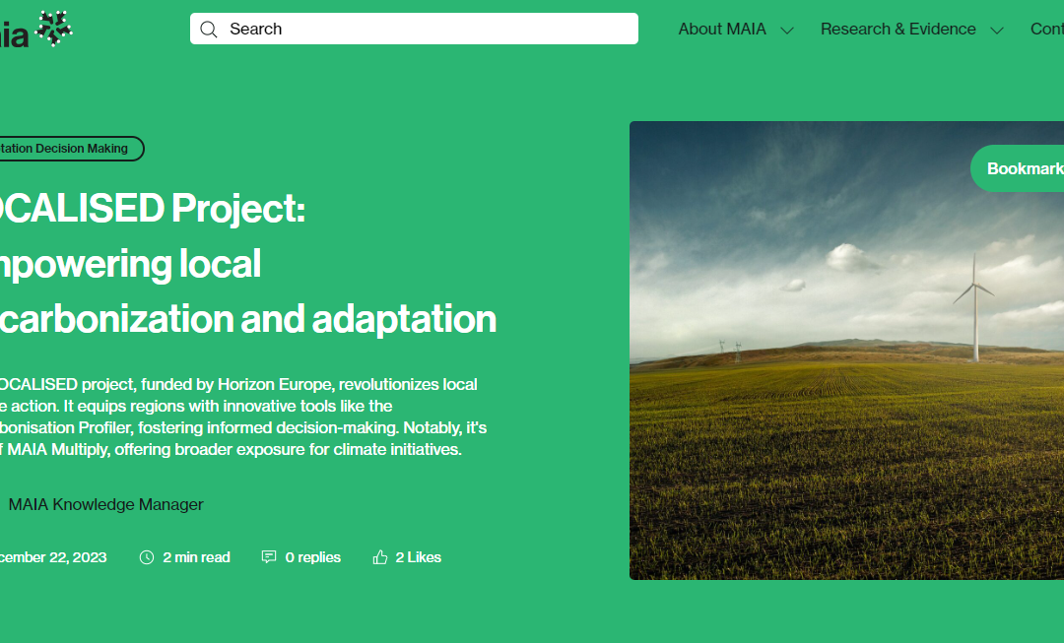Open the Research & Evidence menu
Image resolution: width=1064 pixels, height=643 pixels.
pyautogui.click(x=898, y=30)
